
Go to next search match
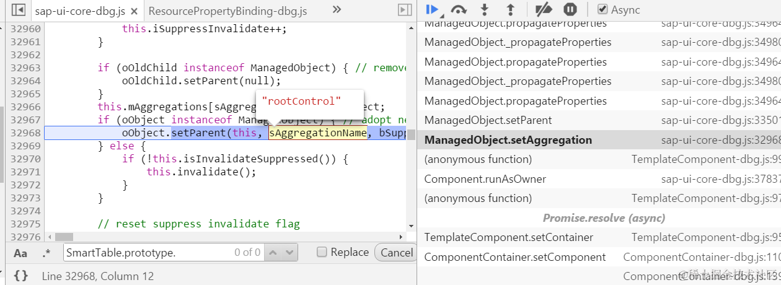[290, 252]
